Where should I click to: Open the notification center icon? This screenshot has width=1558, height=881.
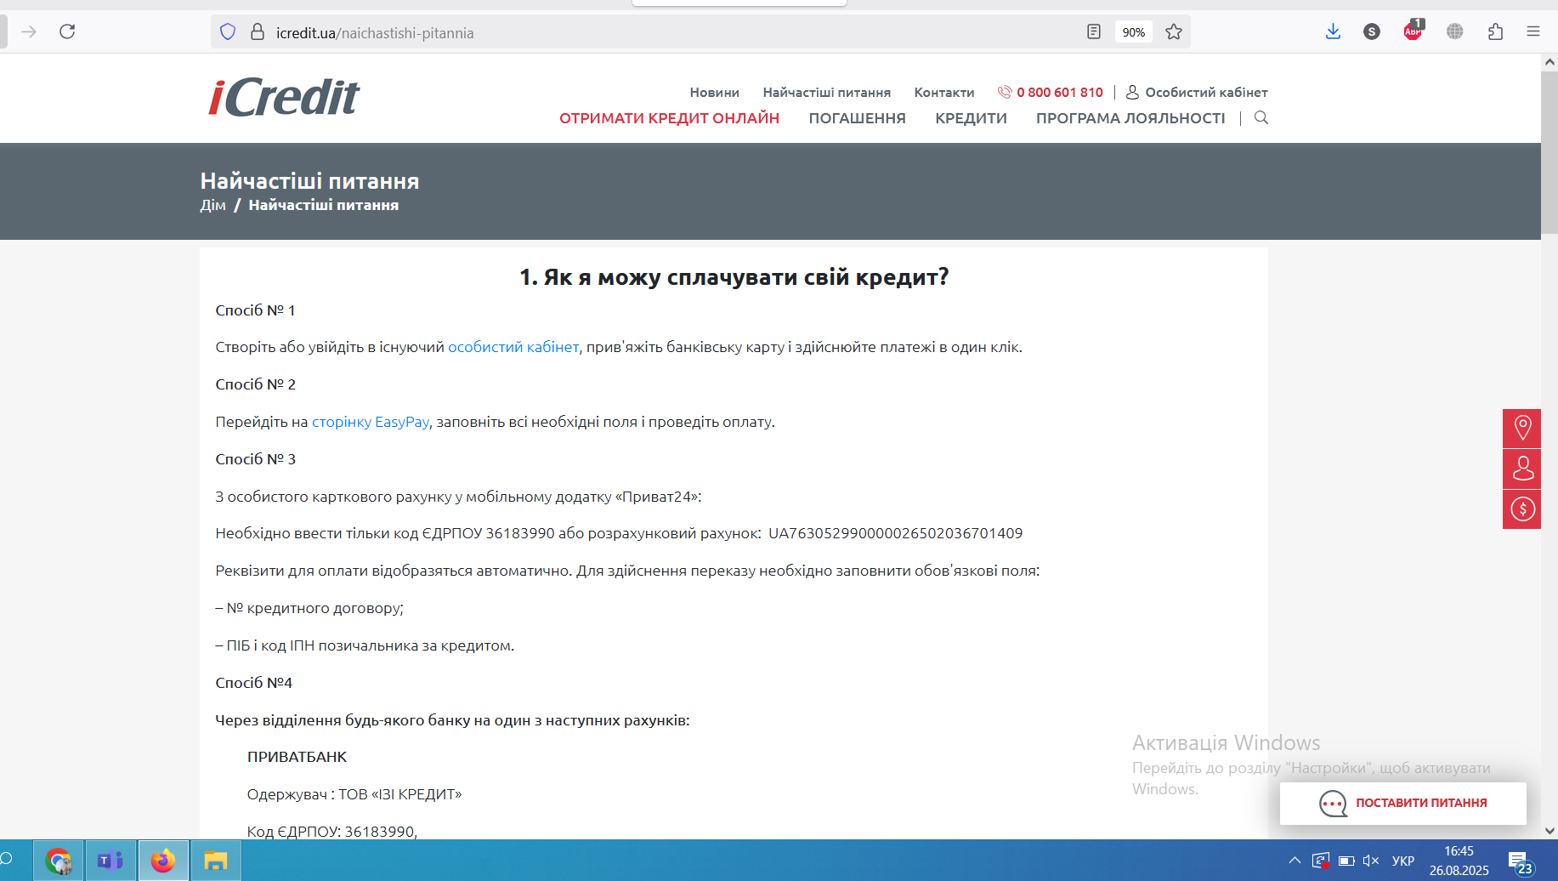(x=1520, y=862)
